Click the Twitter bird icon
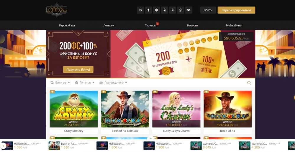The height and width of the screenshot is (152, 295). pos(189,10)
